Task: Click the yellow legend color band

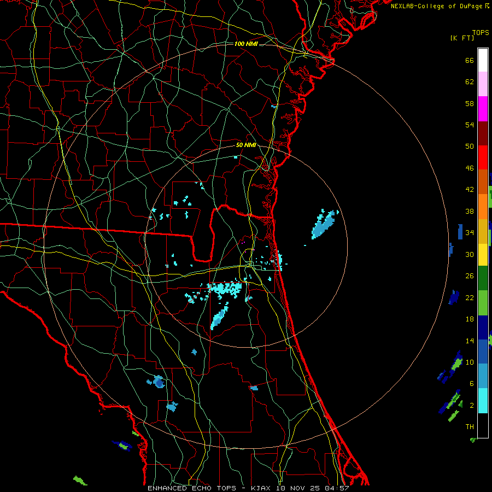Action: pos(483,255)
